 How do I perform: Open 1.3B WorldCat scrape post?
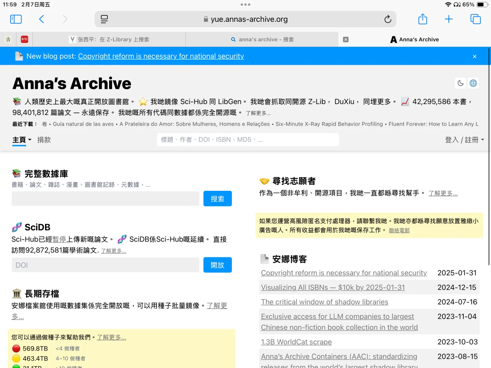(x=296, y=342)
